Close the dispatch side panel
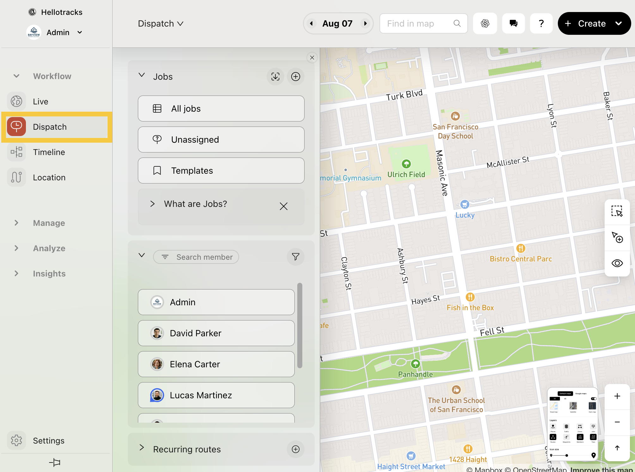The height and width of the screenshot is (472, 635). [x=312, y=58]
